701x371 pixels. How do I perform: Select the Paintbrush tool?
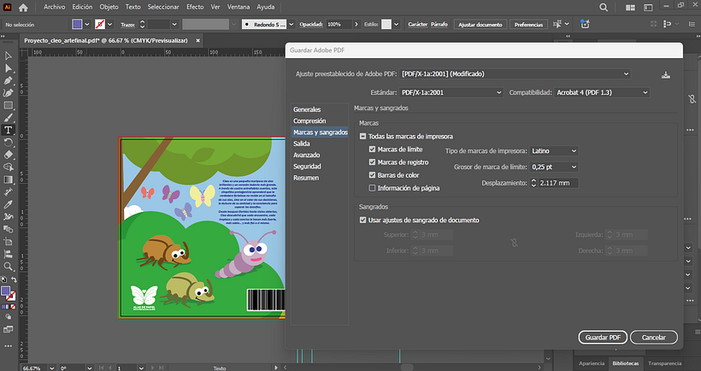[8, 118]
